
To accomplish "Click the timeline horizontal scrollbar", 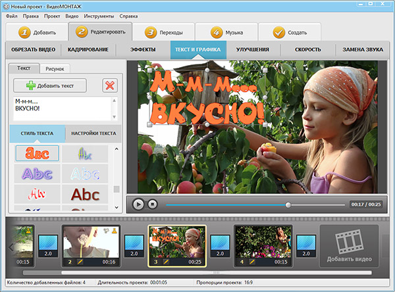I will coord(217,273).
